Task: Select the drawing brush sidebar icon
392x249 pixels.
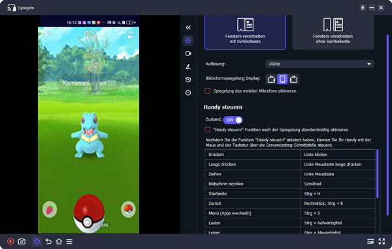Action: pos(188,66)
